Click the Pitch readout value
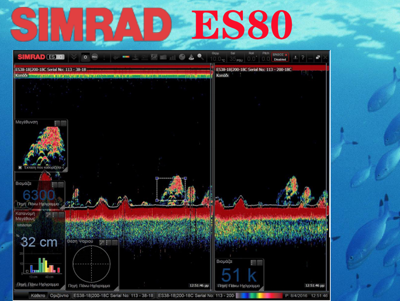Viewport: 400px width, 301px height. (265, 59)
